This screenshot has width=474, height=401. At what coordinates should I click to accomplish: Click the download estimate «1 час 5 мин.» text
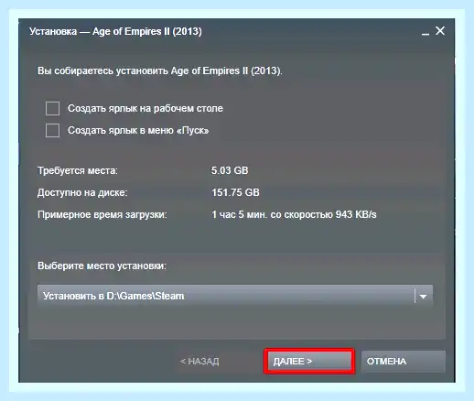click(240, 214)
